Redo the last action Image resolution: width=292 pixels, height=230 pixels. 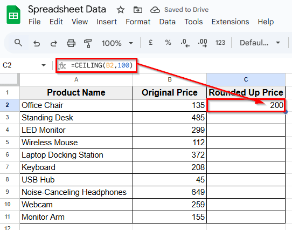(54, 43)
